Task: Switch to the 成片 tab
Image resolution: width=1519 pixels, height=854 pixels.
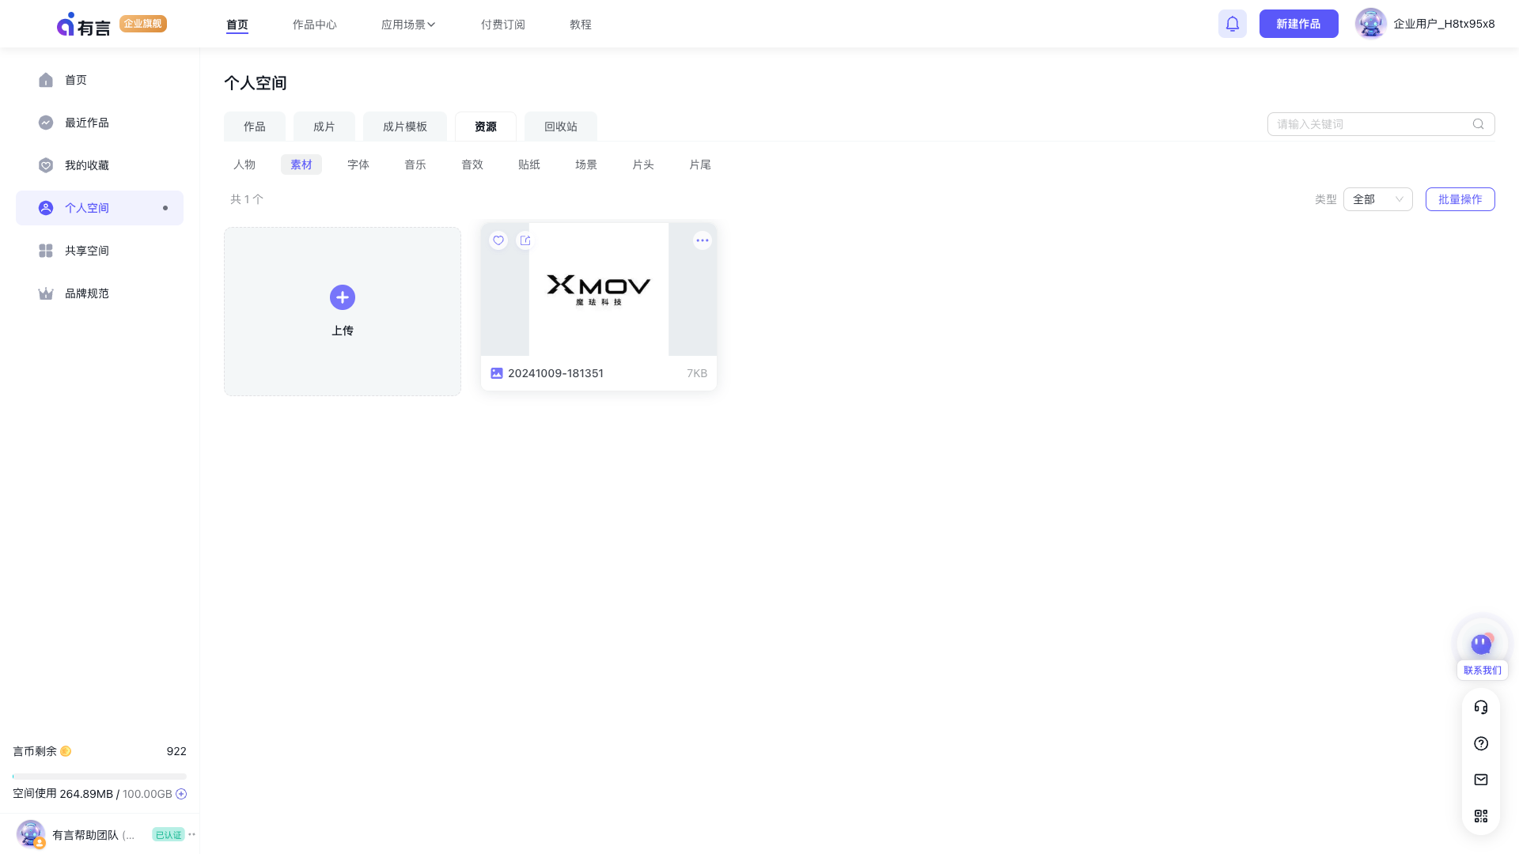Action: pos(324,127)
